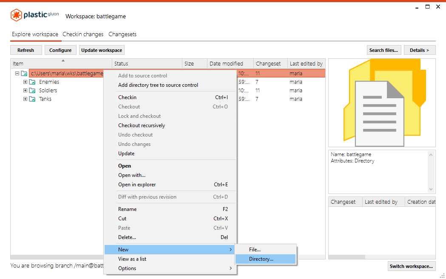Select the Soldiers tree row
Viewport: 446px width, 279px height.
(x=48, y=91)
